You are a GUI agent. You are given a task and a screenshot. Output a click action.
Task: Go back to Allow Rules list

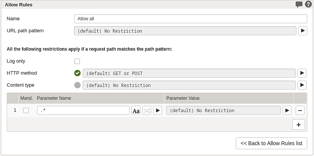271,143
